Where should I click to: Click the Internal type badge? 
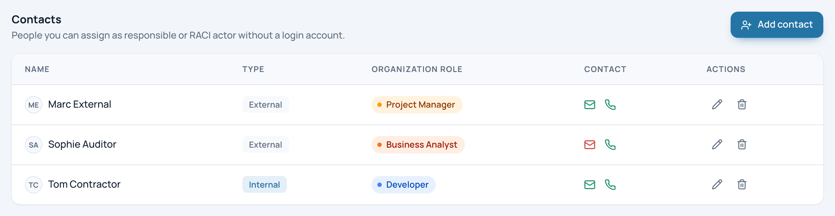(265, 185)
